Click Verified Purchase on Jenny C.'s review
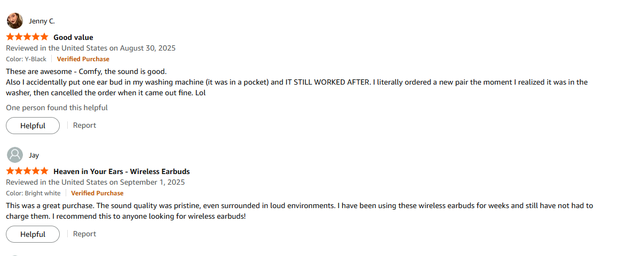Image resolution: width=618 pixels, height=256 pixels. coord(83,59)
